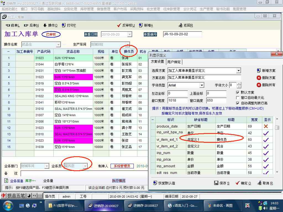The height and width of the screenshot is (212, 283).
Task: Expand the 选择方案 scheme dropdown
Action: (239, 71)
